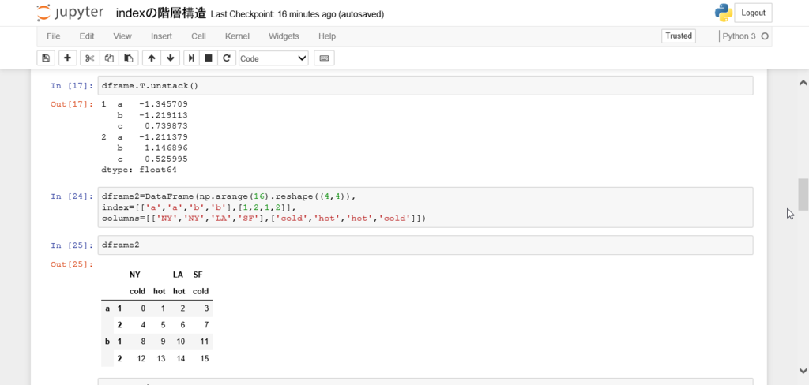Interrupt the kernel stop icon
809x385 pixels.
pyautogui.click(x=209, y=58)
